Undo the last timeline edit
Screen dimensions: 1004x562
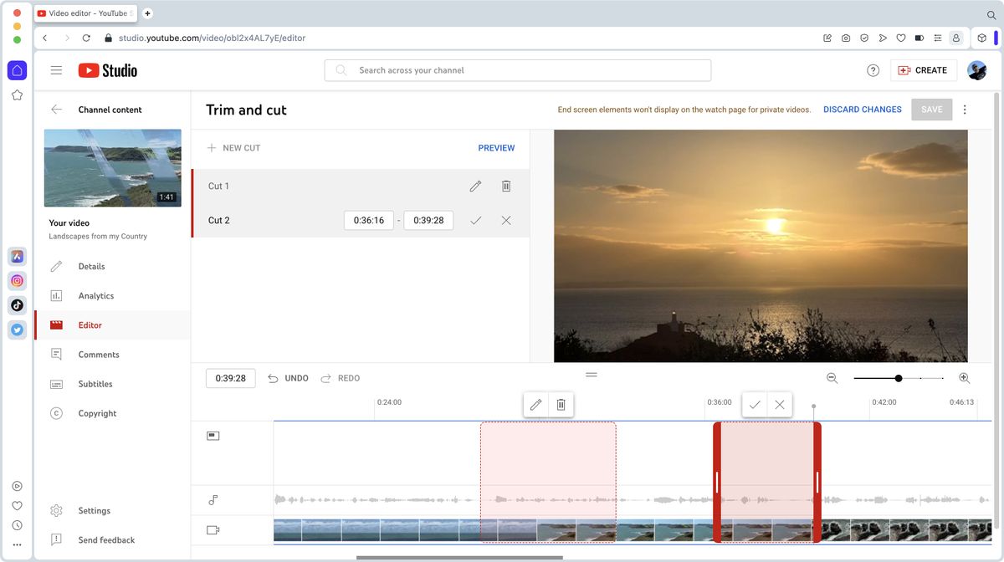(x=288, y=378)
